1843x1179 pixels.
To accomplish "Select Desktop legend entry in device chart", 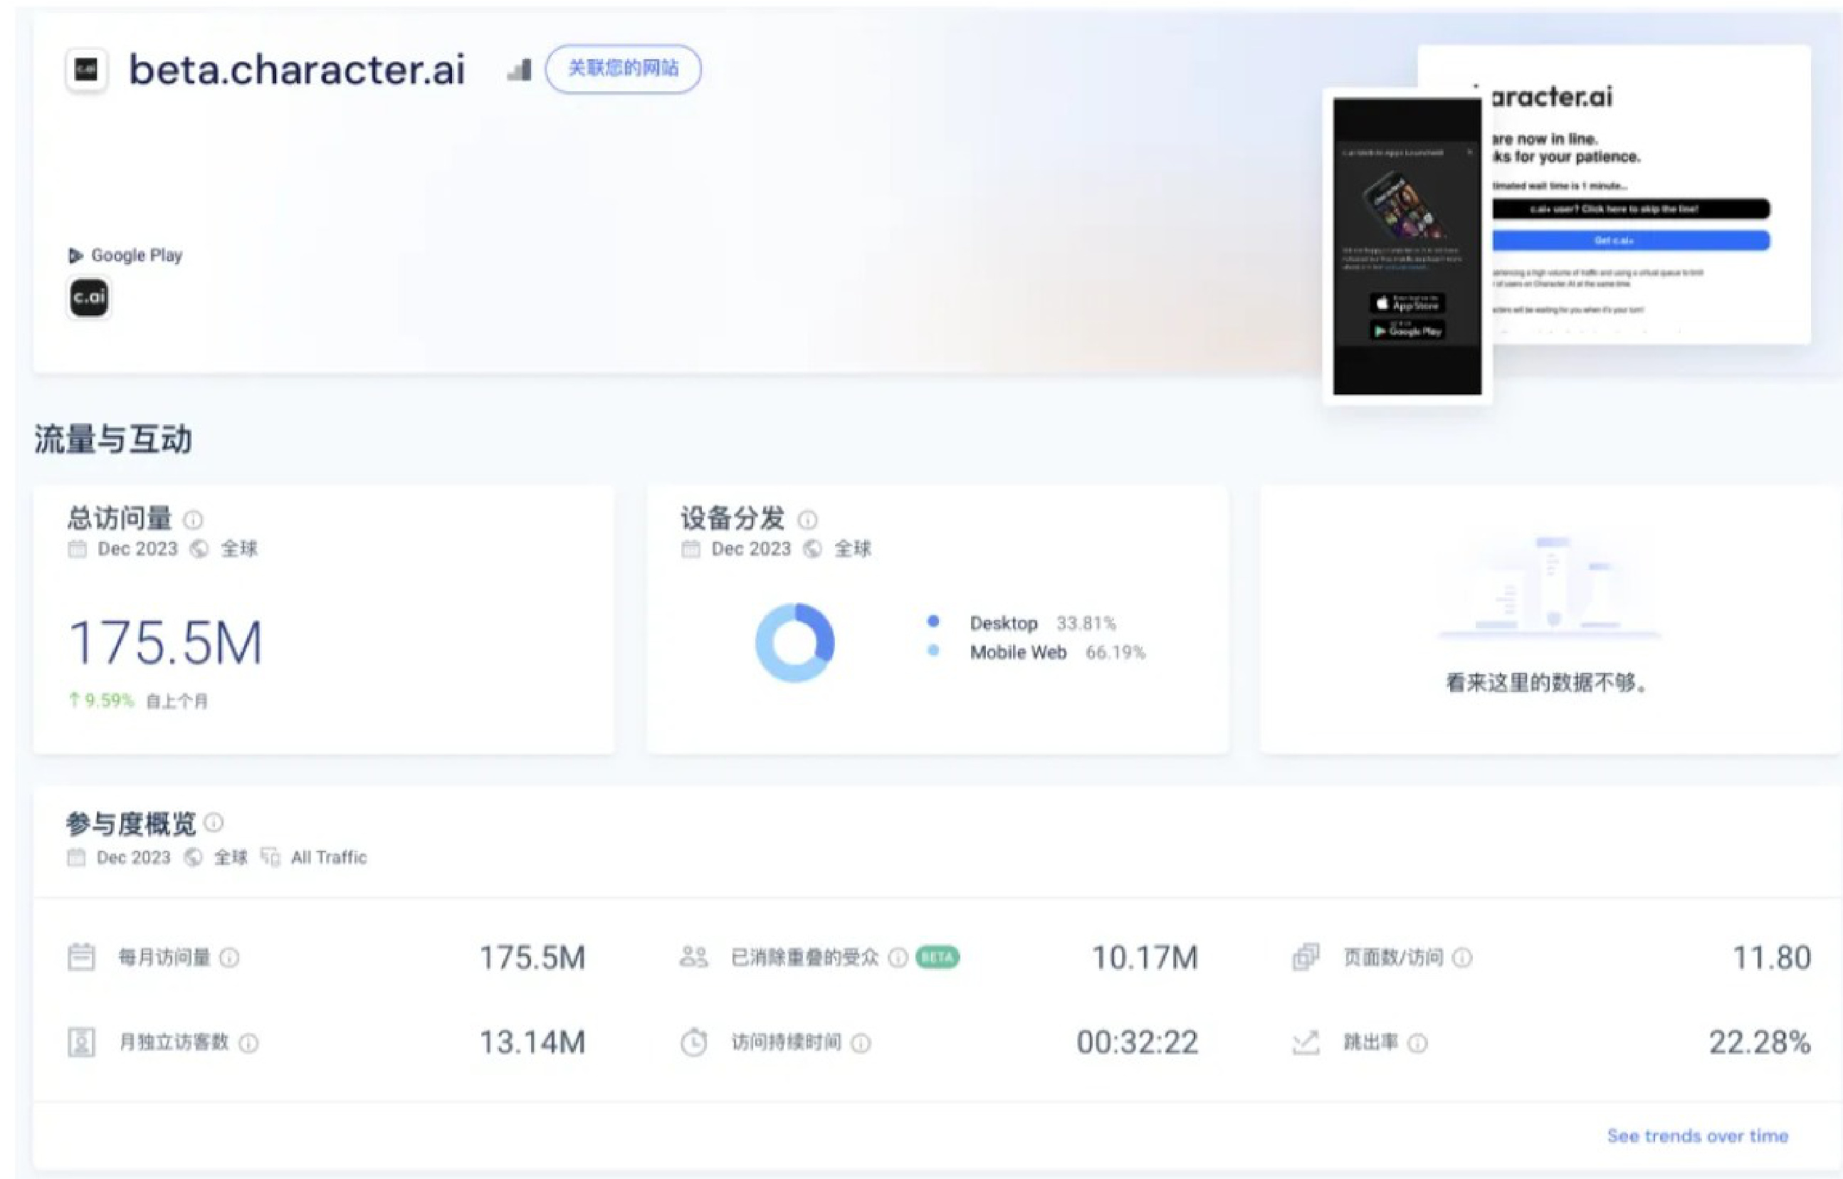I will click(1002, 623).
